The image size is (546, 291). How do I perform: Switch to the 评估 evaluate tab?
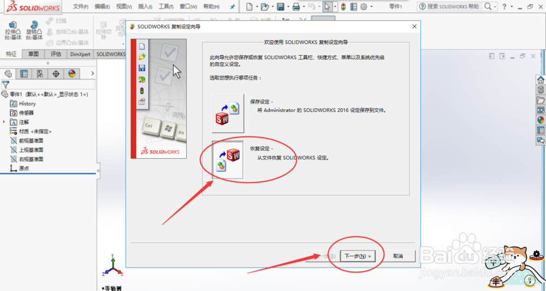tap(56, 54)
